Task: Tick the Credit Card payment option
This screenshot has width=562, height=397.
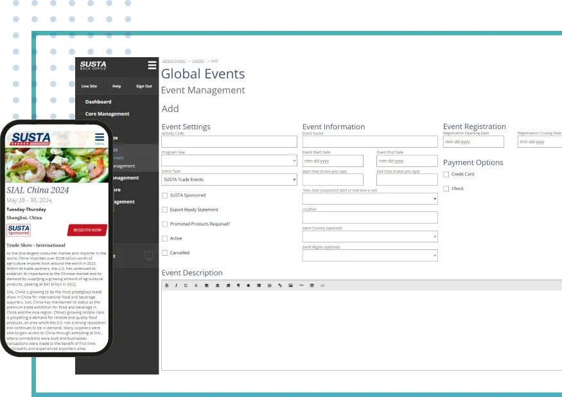Action: tap(446, 174)
